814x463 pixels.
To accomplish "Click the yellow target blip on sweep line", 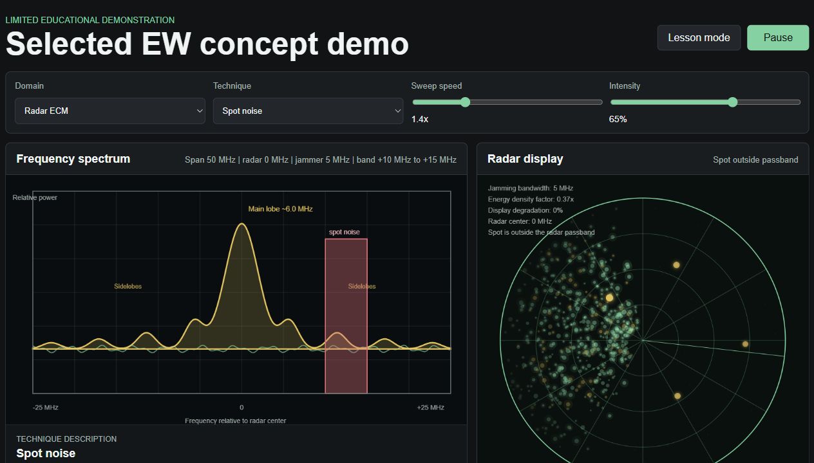I will [745, 344].
